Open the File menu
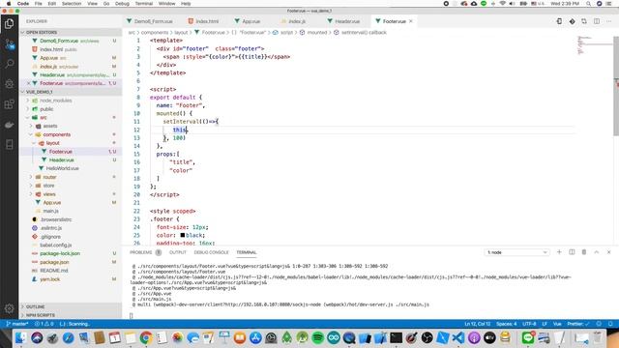Image resolution: width=619 pixels, height=348 pixels. click(39, 4)
